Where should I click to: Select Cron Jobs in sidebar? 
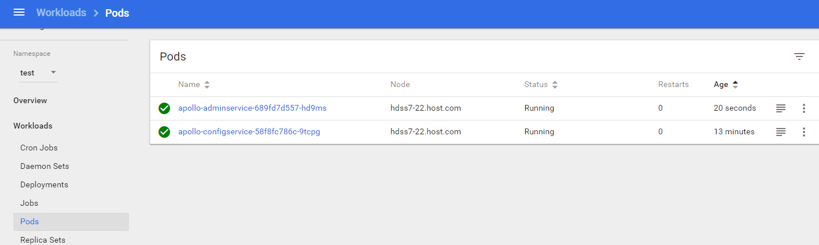point(39,148)
